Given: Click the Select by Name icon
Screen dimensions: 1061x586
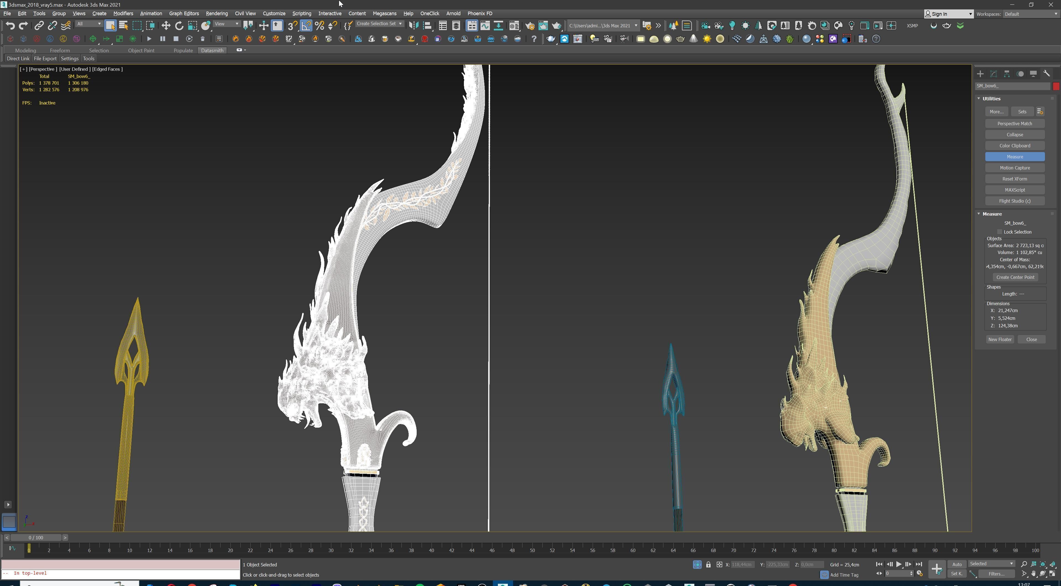Looking at the screenshot, I should (x=123, y=25).
